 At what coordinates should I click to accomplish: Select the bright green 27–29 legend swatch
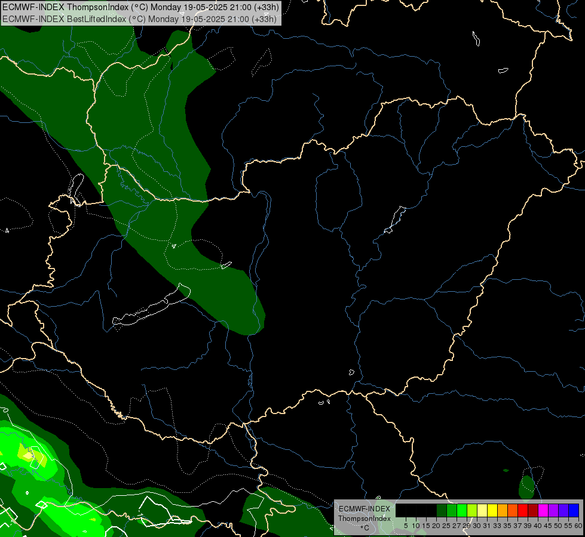point(462,510)
